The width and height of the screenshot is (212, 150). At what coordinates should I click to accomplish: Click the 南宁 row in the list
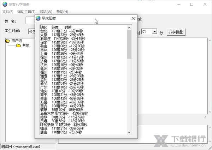click(62, 95)
